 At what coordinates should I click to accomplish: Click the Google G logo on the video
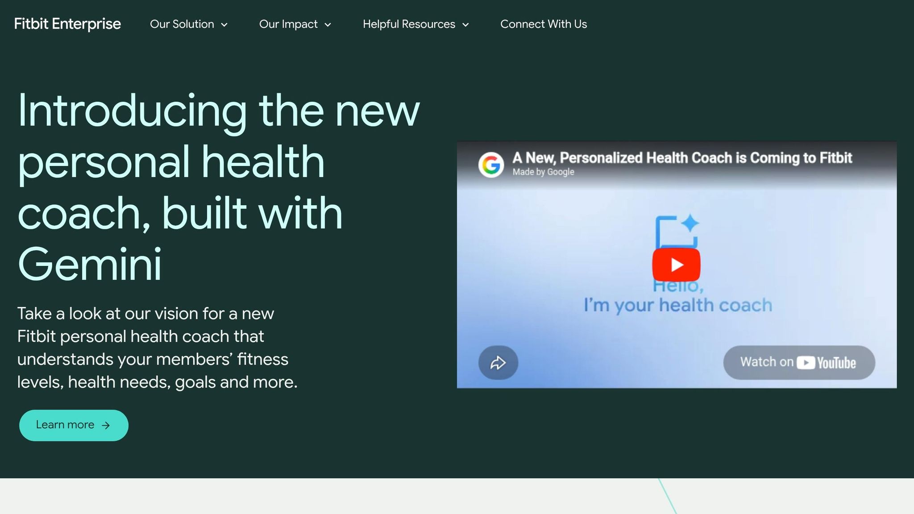pyautogui.click(x=491, y=163)
